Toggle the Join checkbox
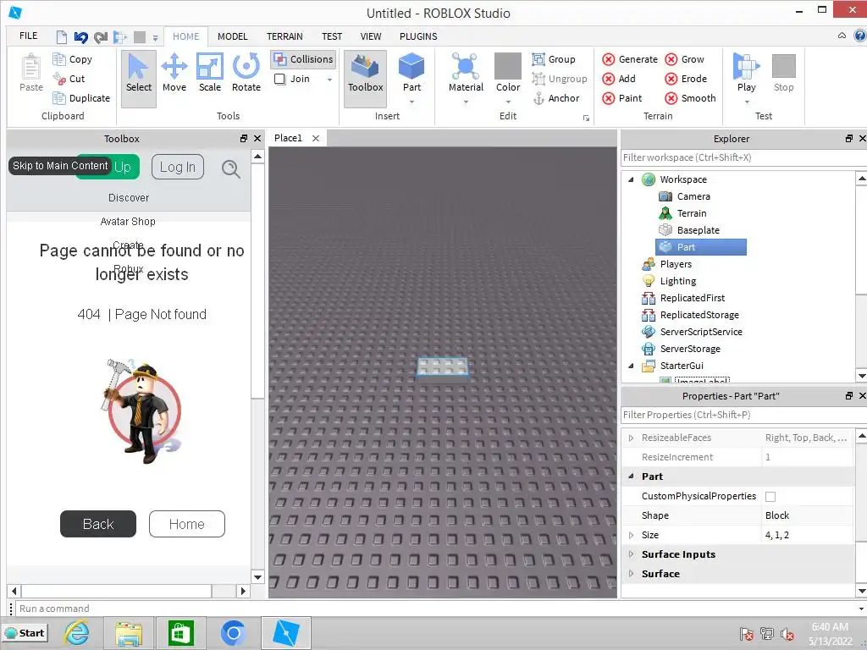The height and width of the screenshot is (650, 867). pos(279,79)
